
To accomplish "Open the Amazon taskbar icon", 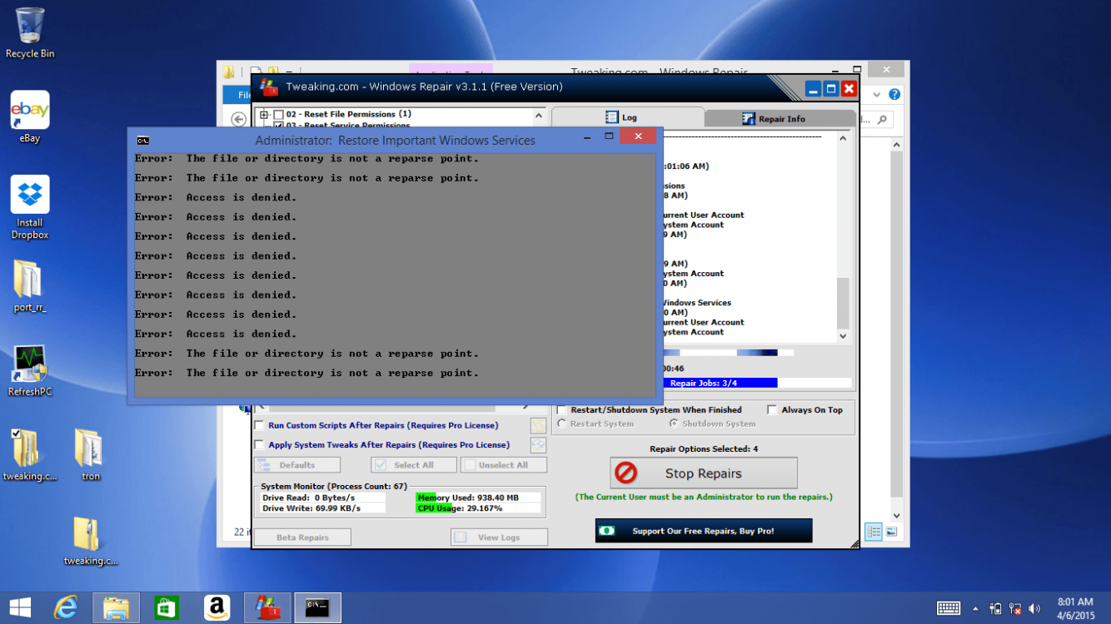I will click(217, 608).
